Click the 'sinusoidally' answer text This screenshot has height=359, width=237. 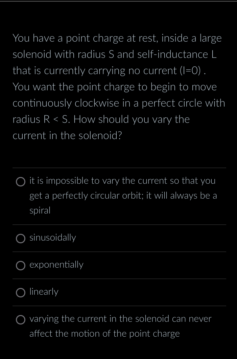coord(53,238)
